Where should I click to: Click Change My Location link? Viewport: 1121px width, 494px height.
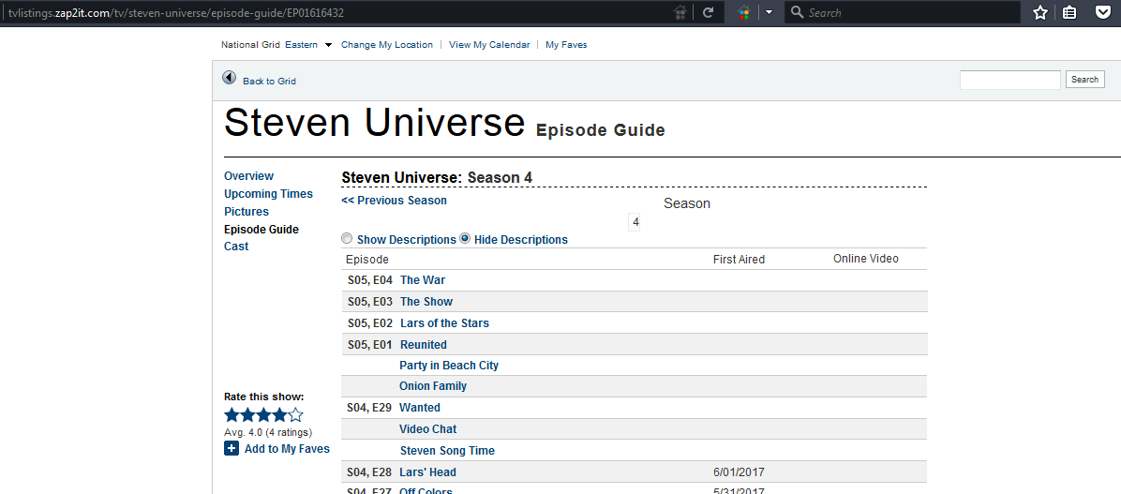[x=387, y=44]
